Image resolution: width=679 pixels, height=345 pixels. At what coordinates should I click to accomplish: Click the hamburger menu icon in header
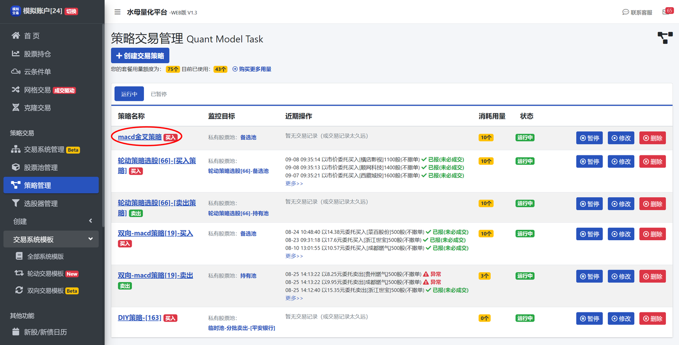(117, 12)
